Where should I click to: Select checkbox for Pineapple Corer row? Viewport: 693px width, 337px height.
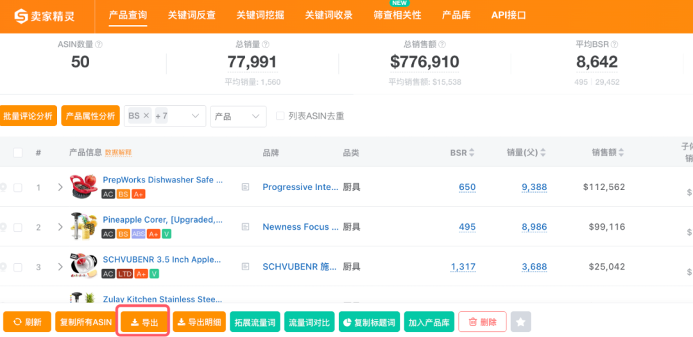[x=18, y=227]
